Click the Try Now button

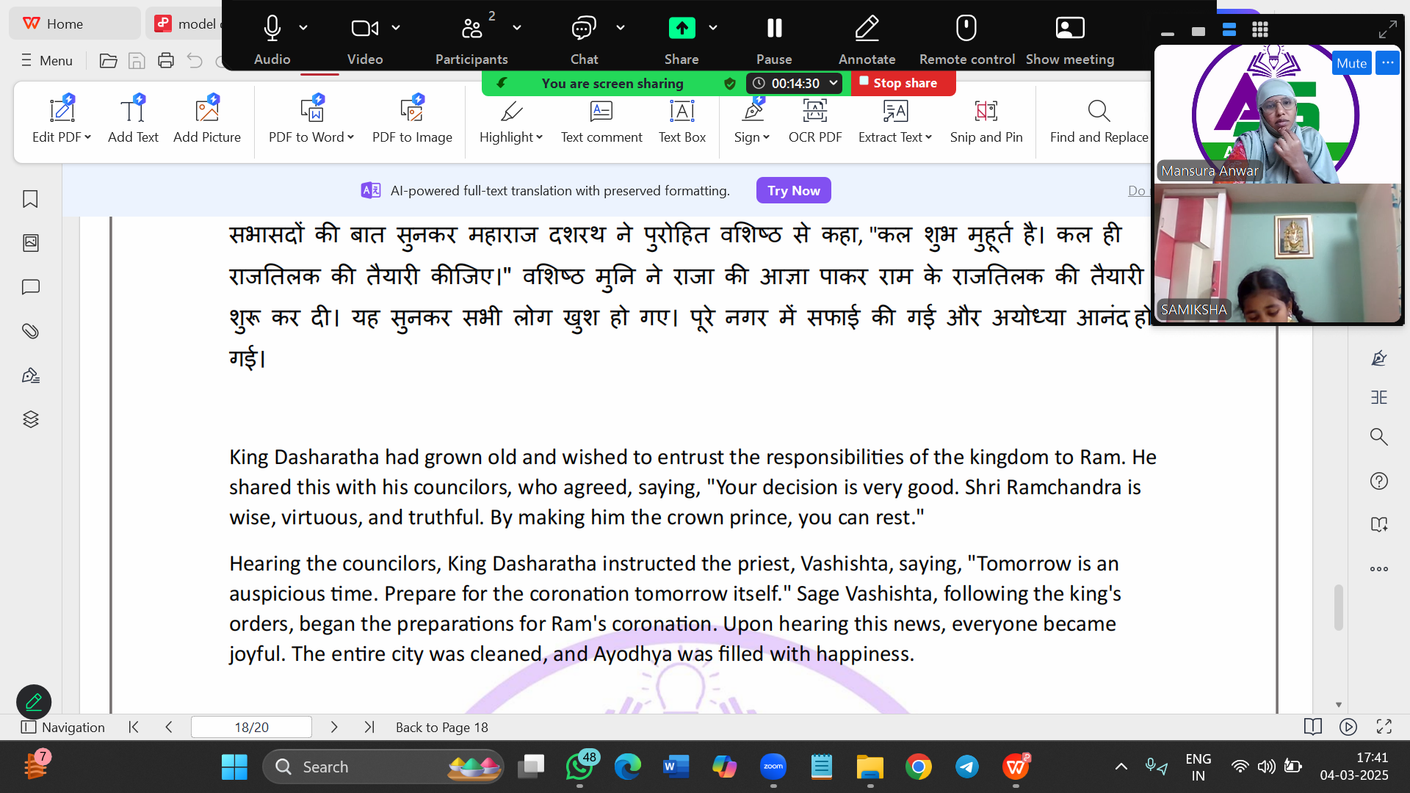pyautogui.click(x=793, y=190)
